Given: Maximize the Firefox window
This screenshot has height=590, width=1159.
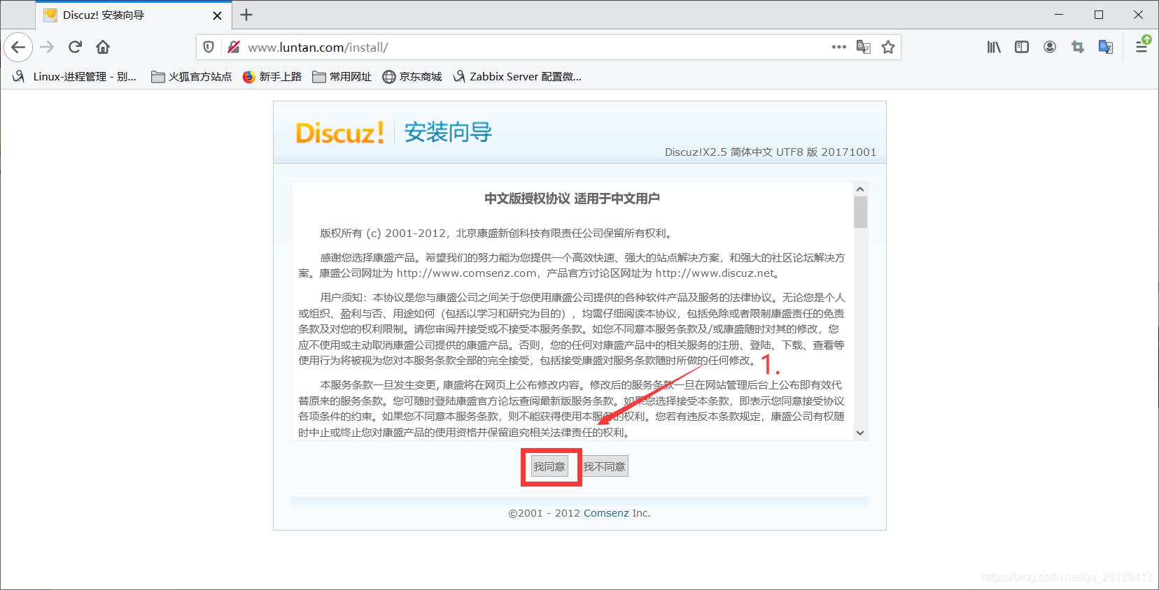Looking at the screenshot, I should pos(1099,15).
